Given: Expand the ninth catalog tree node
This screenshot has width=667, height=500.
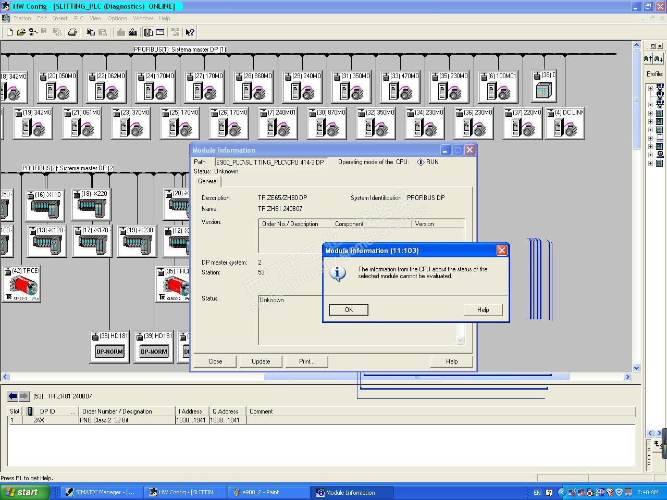Looking at the screenshot, I should point(650,155).
